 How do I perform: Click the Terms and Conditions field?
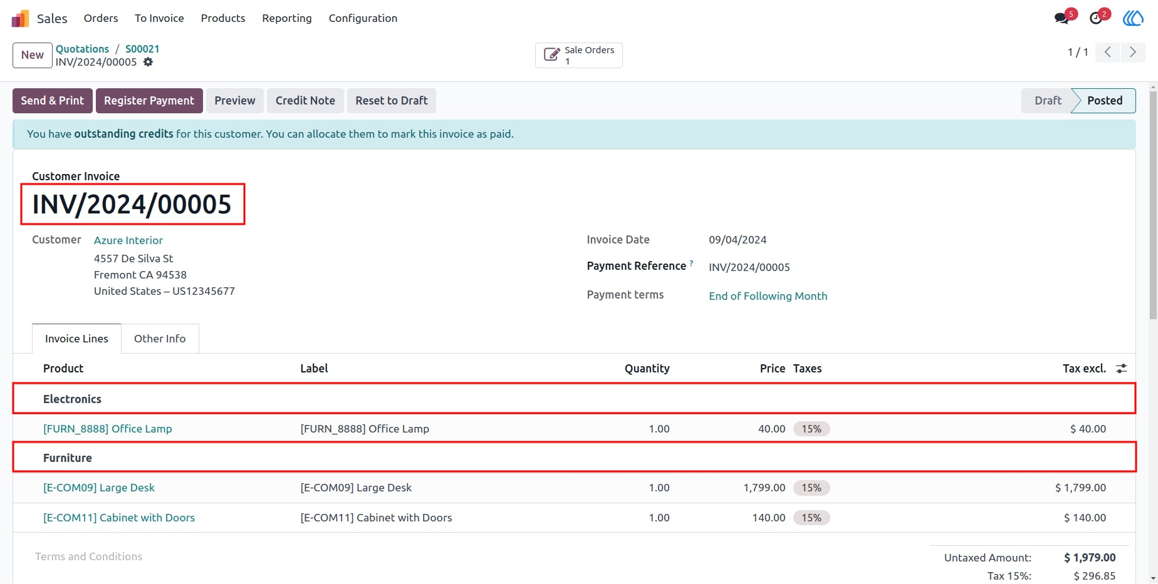(x=89, y=556)
